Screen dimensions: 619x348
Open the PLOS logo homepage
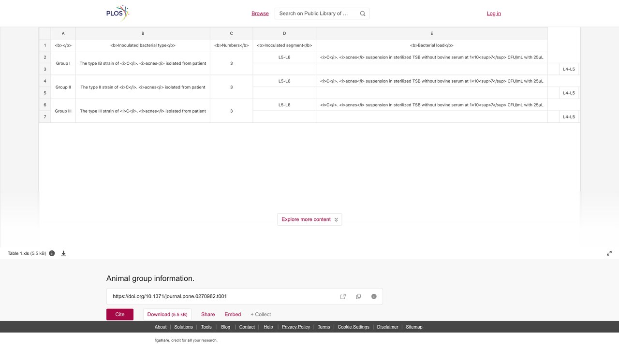point(118,14)
